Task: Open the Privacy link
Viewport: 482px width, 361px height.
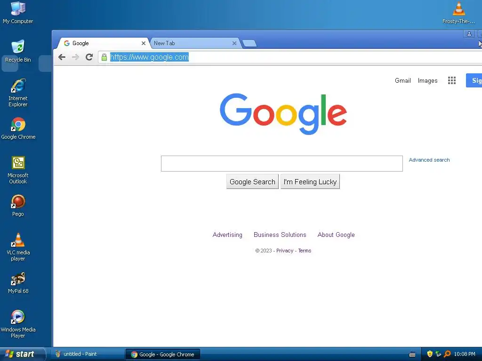Action: click(x=285, y=251)
